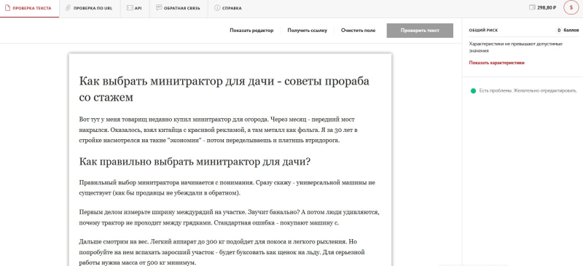Click the Общий риск heading
Screen dimensions: 583x266
click(483, 31)
